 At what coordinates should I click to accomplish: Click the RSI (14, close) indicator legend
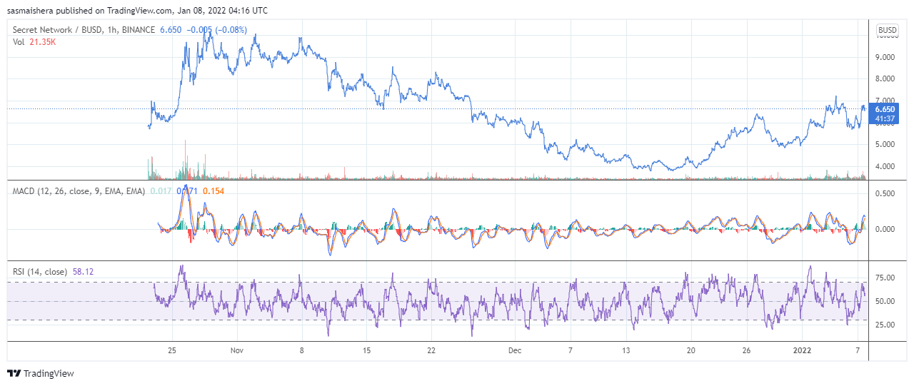click(x=41, y=272)
